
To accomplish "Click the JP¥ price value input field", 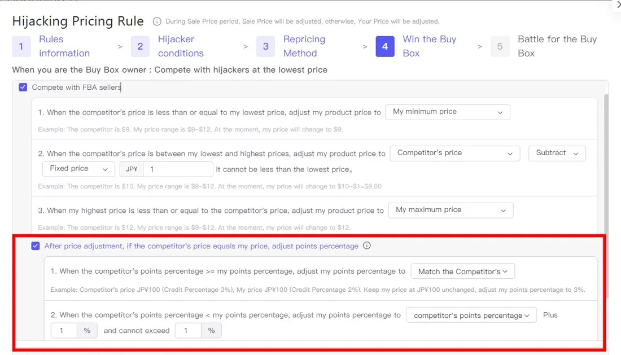I will click(178, 169).
